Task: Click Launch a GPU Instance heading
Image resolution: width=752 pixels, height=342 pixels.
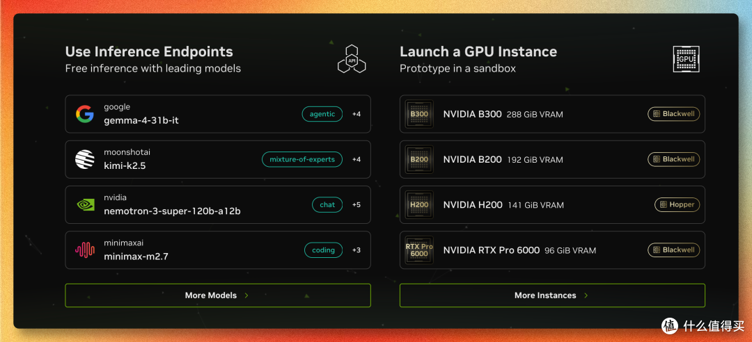Action: click(x=478, y=51)
